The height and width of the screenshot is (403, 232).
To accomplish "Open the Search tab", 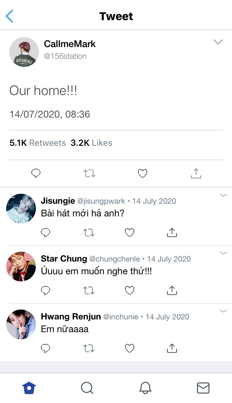I will 87,388.
